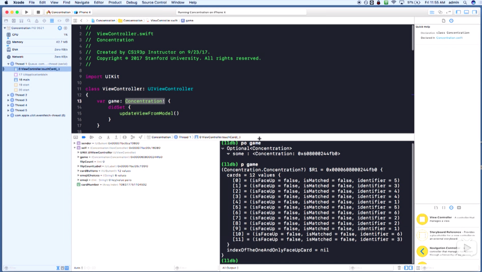Switch to the Assistant editor
The image size is (482, 272).
click(440, 12)
